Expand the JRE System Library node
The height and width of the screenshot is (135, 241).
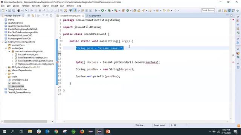pos(6,67)
